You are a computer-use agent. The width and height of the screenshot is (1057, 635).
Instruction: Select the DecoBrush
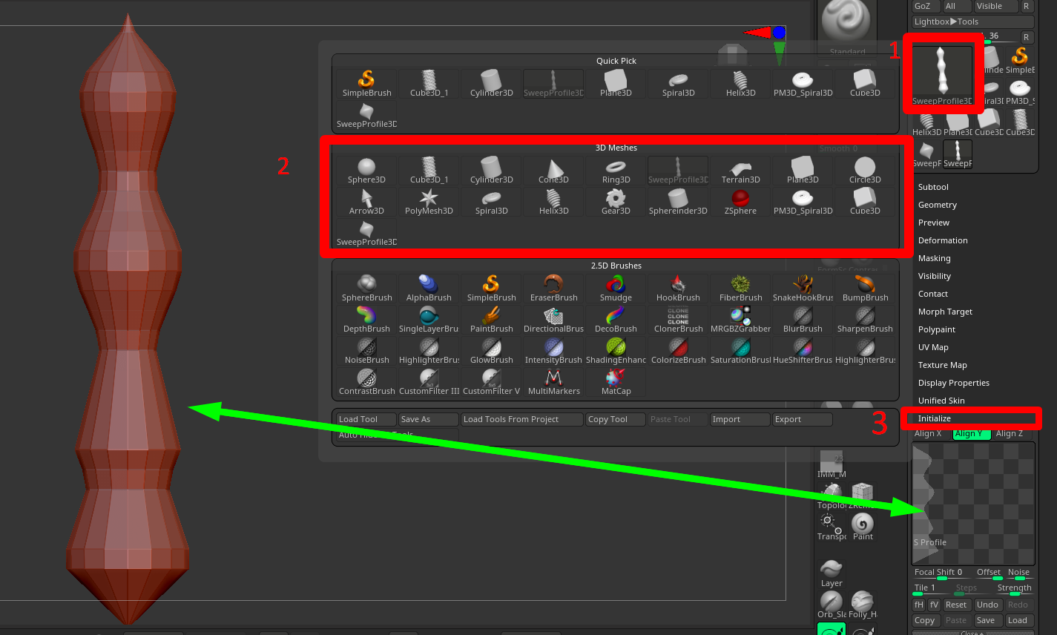point(616,320)
